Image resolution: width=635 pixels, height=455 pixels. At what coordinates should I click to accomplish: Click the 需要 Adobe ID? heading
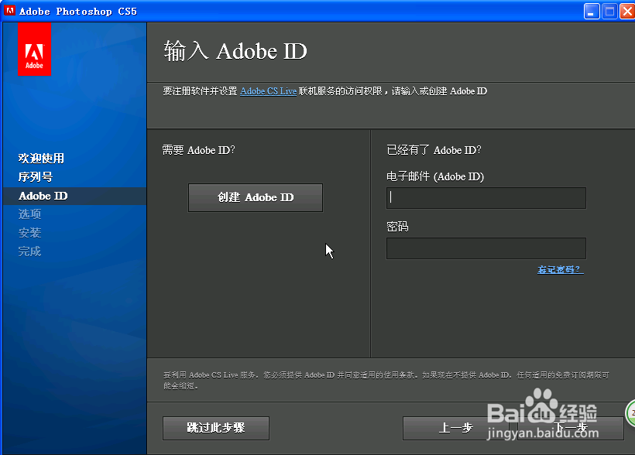[x=198, y=150]
